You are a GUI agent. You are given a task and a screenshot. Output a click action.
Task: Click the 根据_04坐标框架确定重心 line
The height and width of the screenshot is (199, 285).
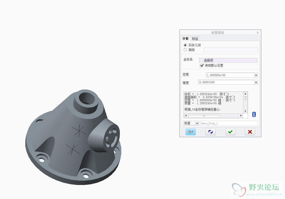click(x=203, y=109)
